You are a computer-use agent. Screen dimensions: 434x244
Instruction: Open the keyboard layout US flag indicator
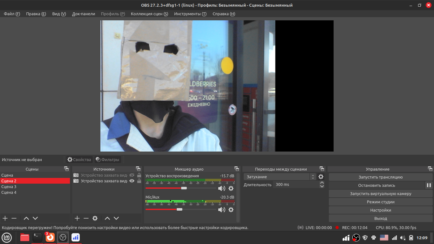pos(384,237)
